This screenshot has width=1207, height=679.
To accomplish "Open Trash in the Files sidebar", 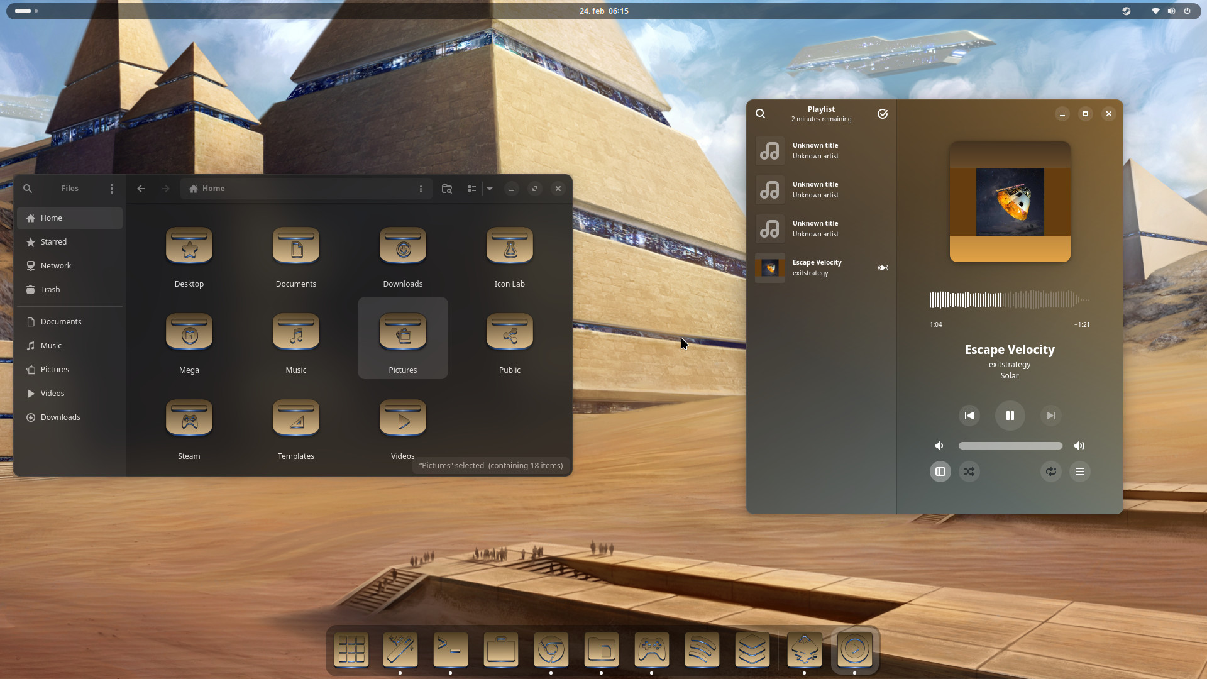I will tap(50, 290).
